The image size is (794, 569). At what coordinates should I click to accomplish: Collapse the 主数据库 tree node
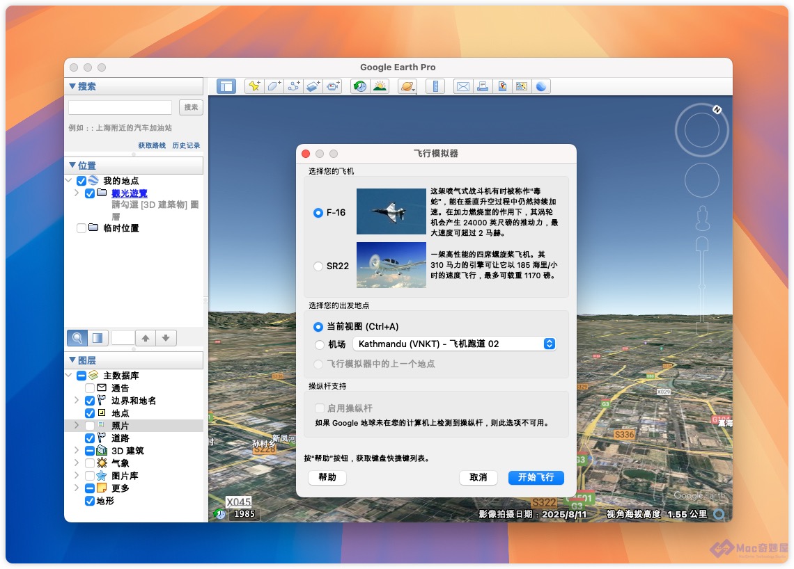coord(69,376)
